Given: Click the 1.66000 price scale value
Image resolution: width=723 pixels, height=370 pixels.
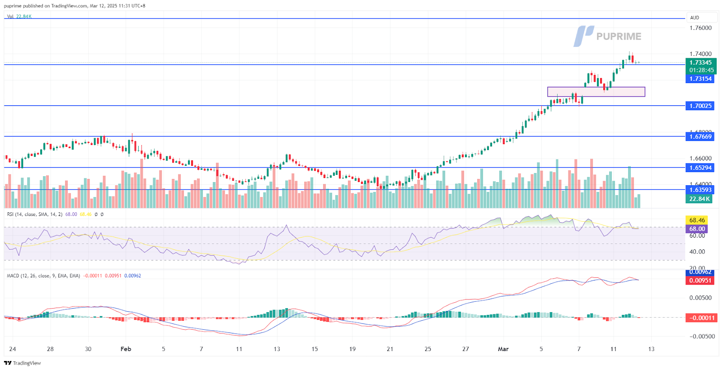Looking at the screenshot, I should click(x=700, y=159).
